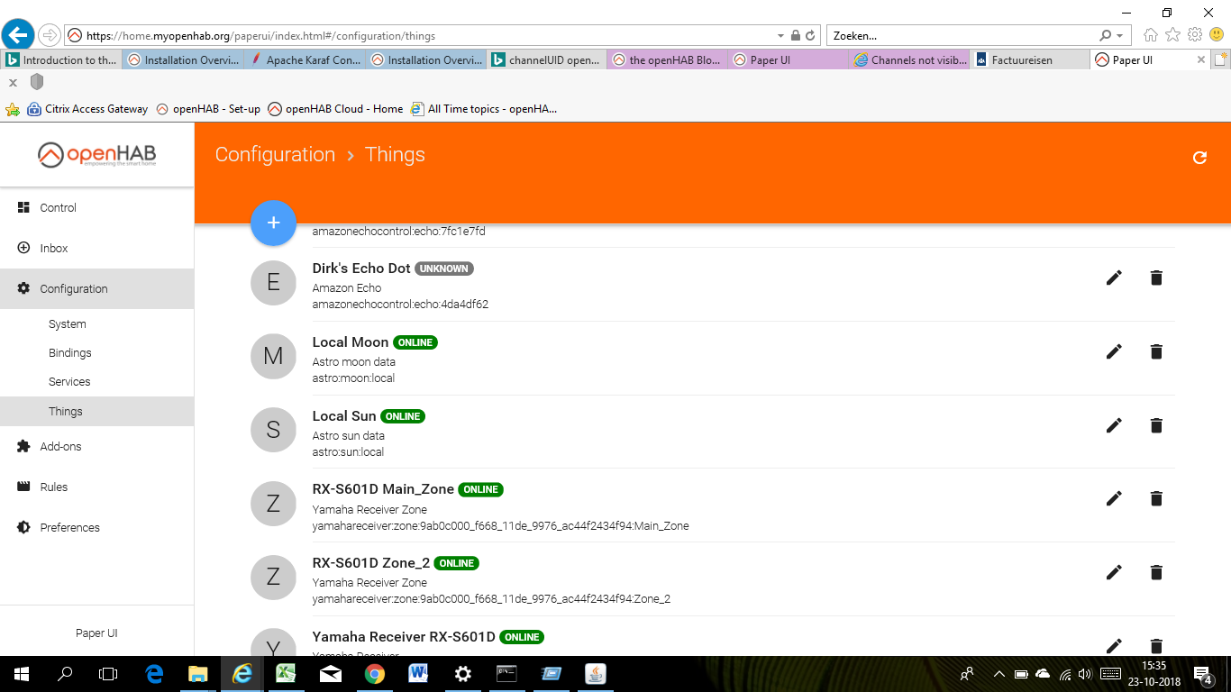Open the Rules menu item
The image size is (1231, 692).
pyautogui.click(x=96, y=487)
